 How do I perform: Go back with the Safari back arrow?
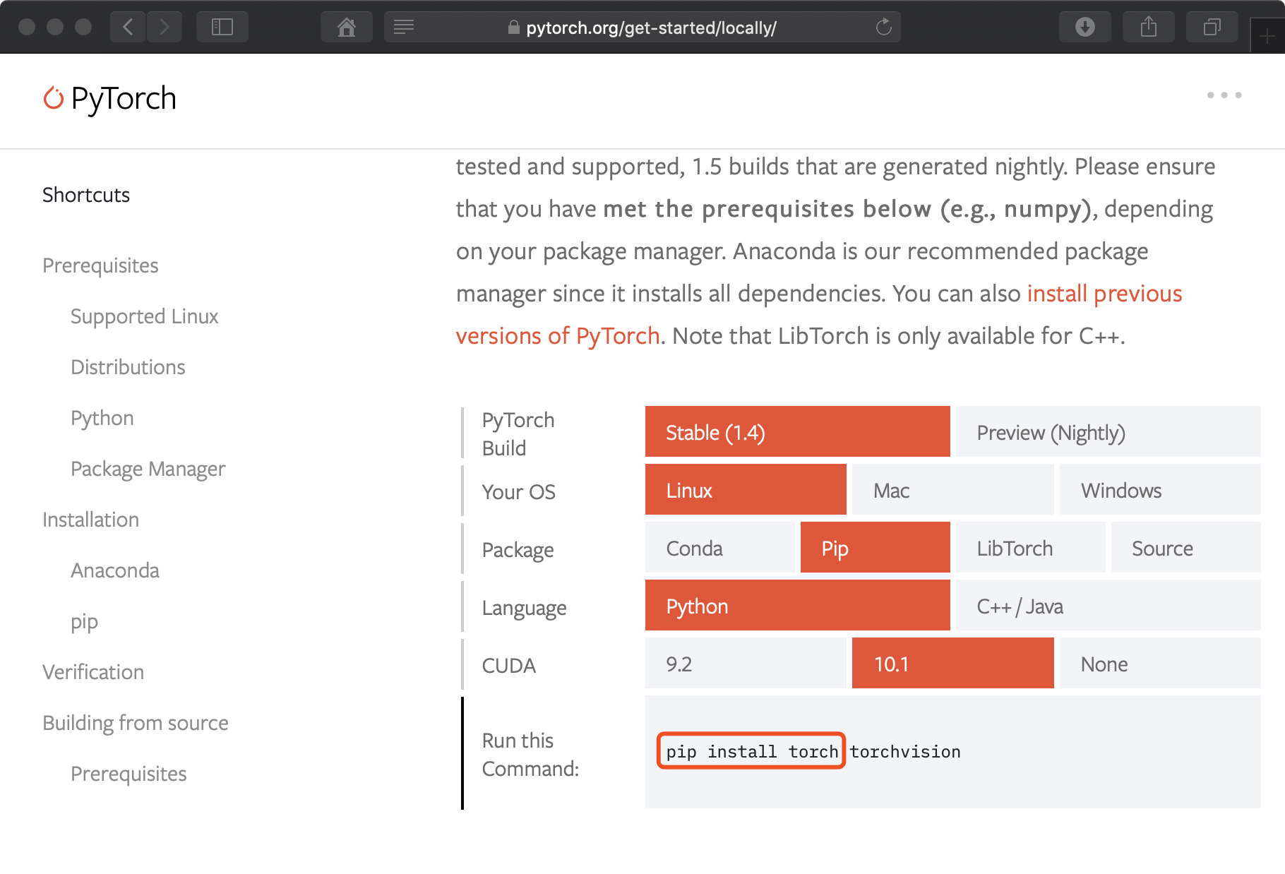pos(128,28)
